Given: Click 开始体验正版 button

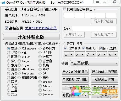Looking at the screenshot, I should coord(31,37).
